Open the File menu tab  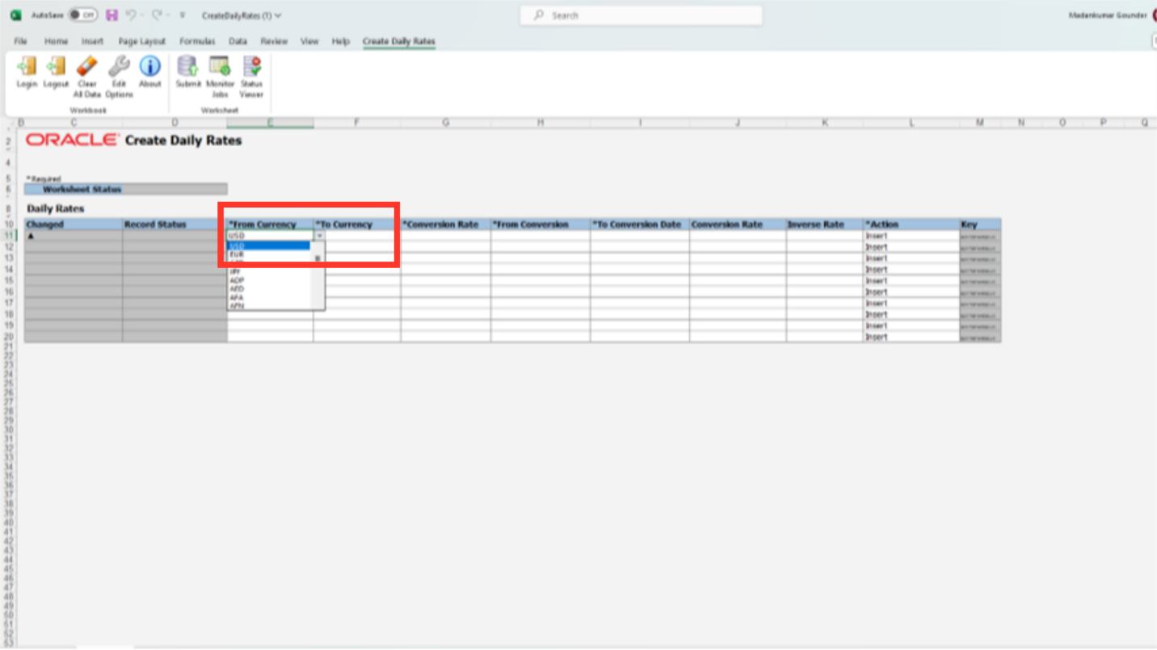[x=20, y=41]
